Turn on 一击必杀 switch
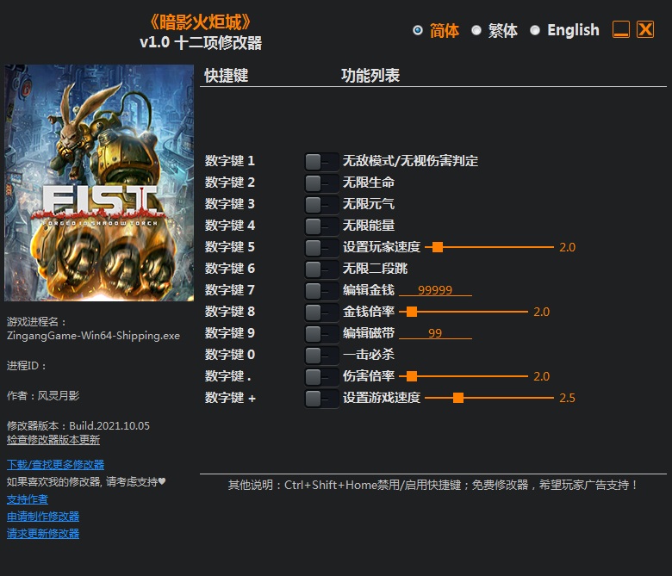The image size is (672, 576). [x=322, y=355]
